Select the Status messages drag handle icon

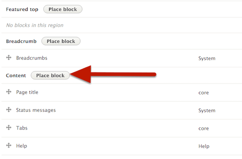pos(9,110)
